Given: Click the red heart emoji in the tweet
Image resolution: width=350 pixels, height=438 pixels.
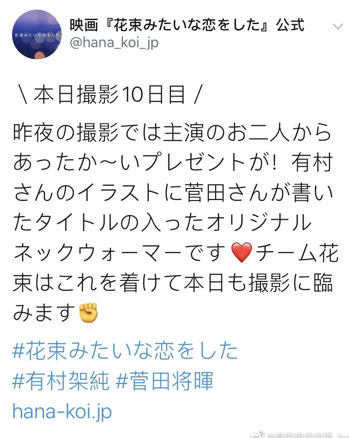Looking at the screenshot, I should pos(242,252).
